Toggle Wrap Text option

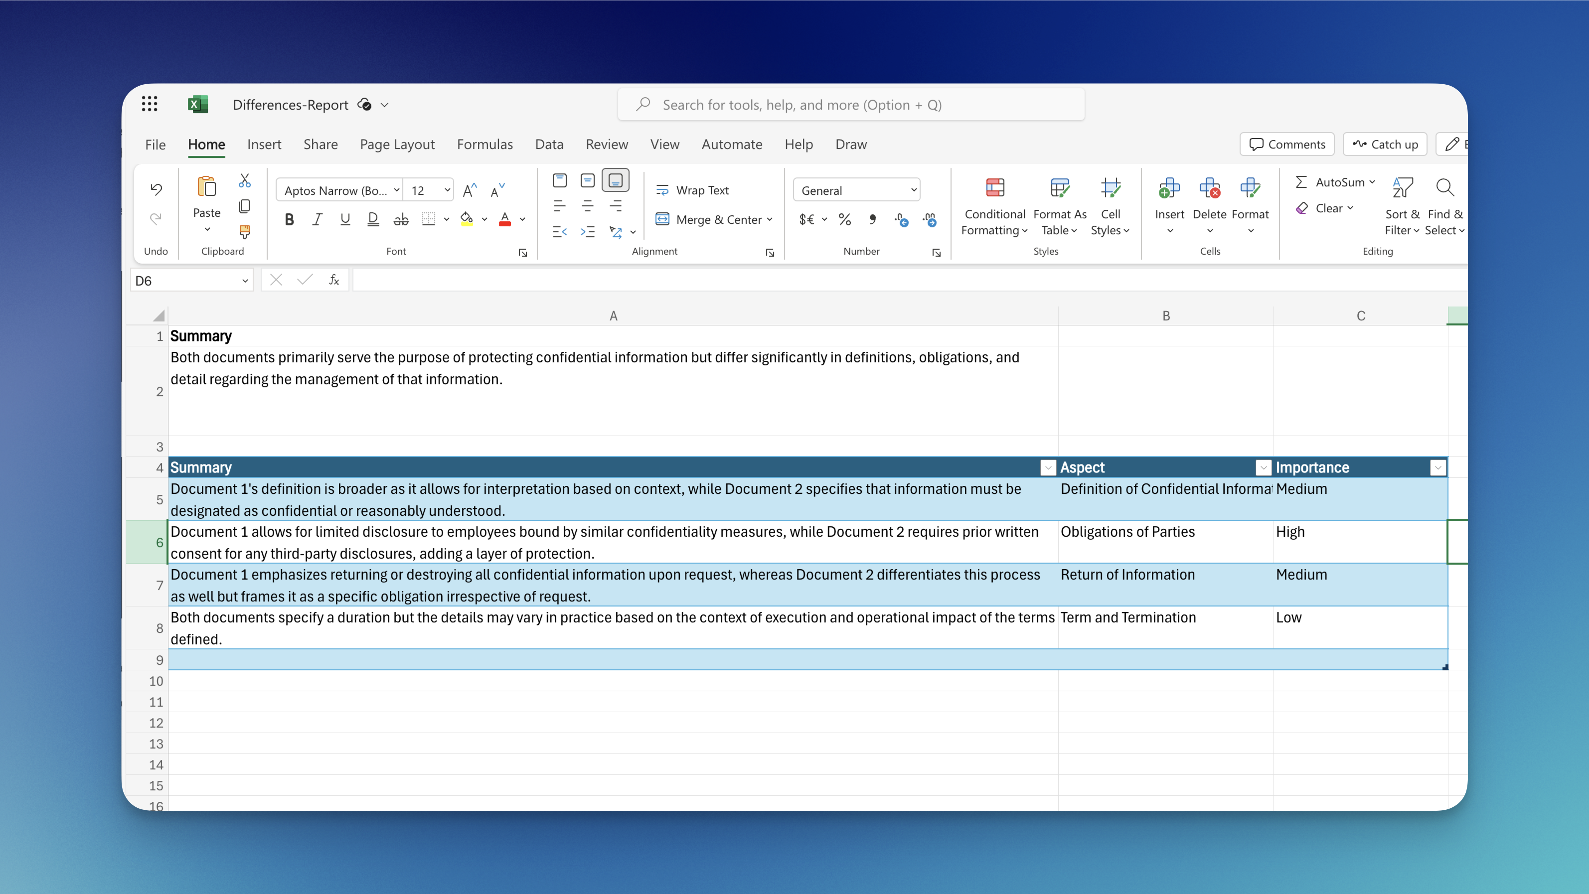coord(692,190)
